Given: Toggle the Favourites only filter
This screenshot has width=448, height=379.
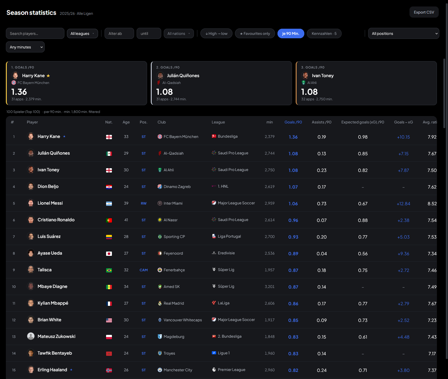Looking at the screenshot, I should 255,33.
